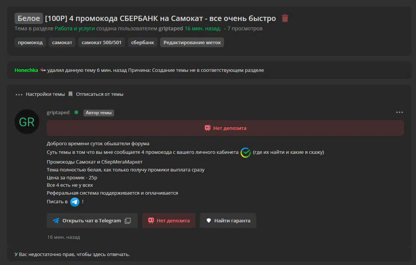Screen dimensions: 416x265
Task: Click the GR avatar of griptaped
Action: click(27, 122)
